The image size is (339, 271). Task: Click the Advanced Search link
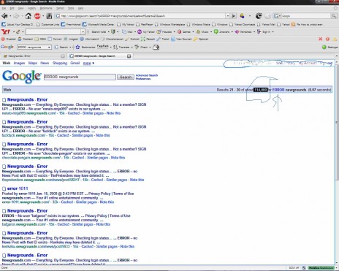pyautogui.click(x=147, y=75)
